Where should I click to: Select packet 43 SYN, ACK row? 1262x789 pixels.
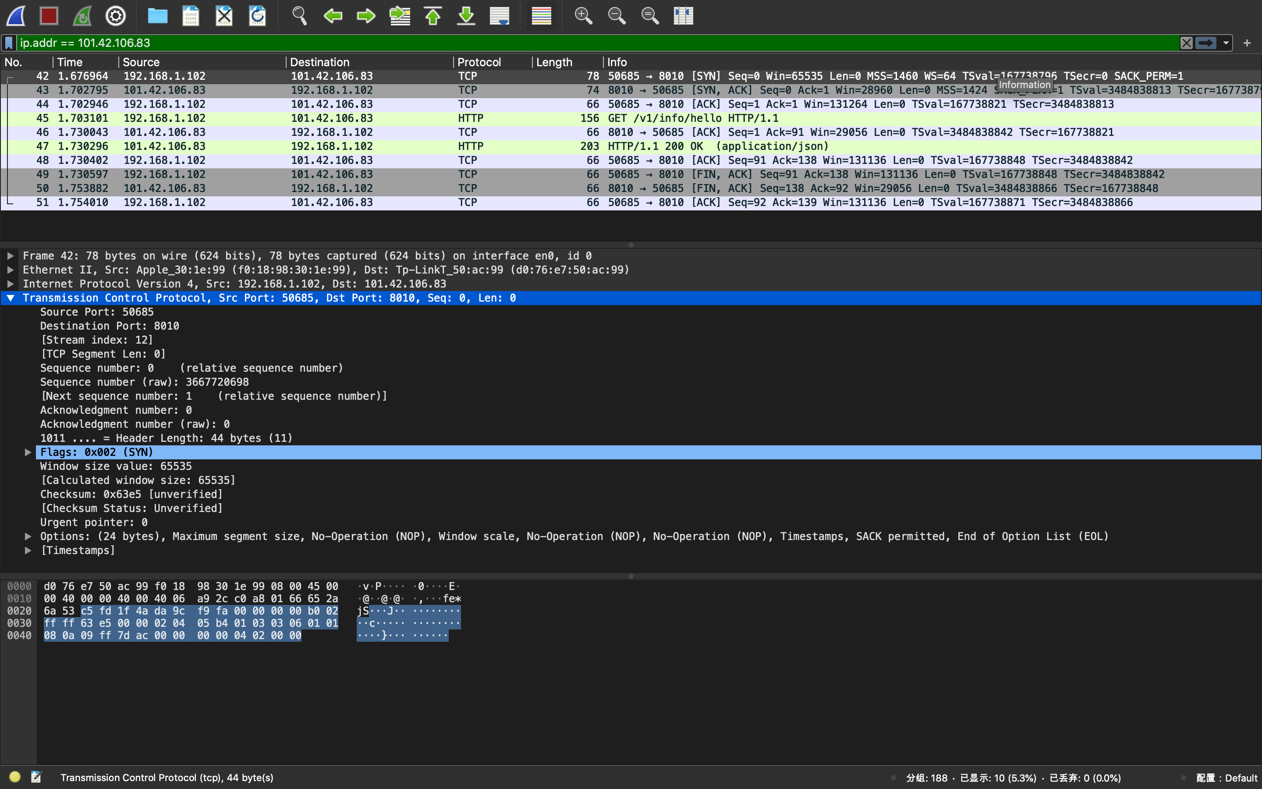[x=631, y=90]
